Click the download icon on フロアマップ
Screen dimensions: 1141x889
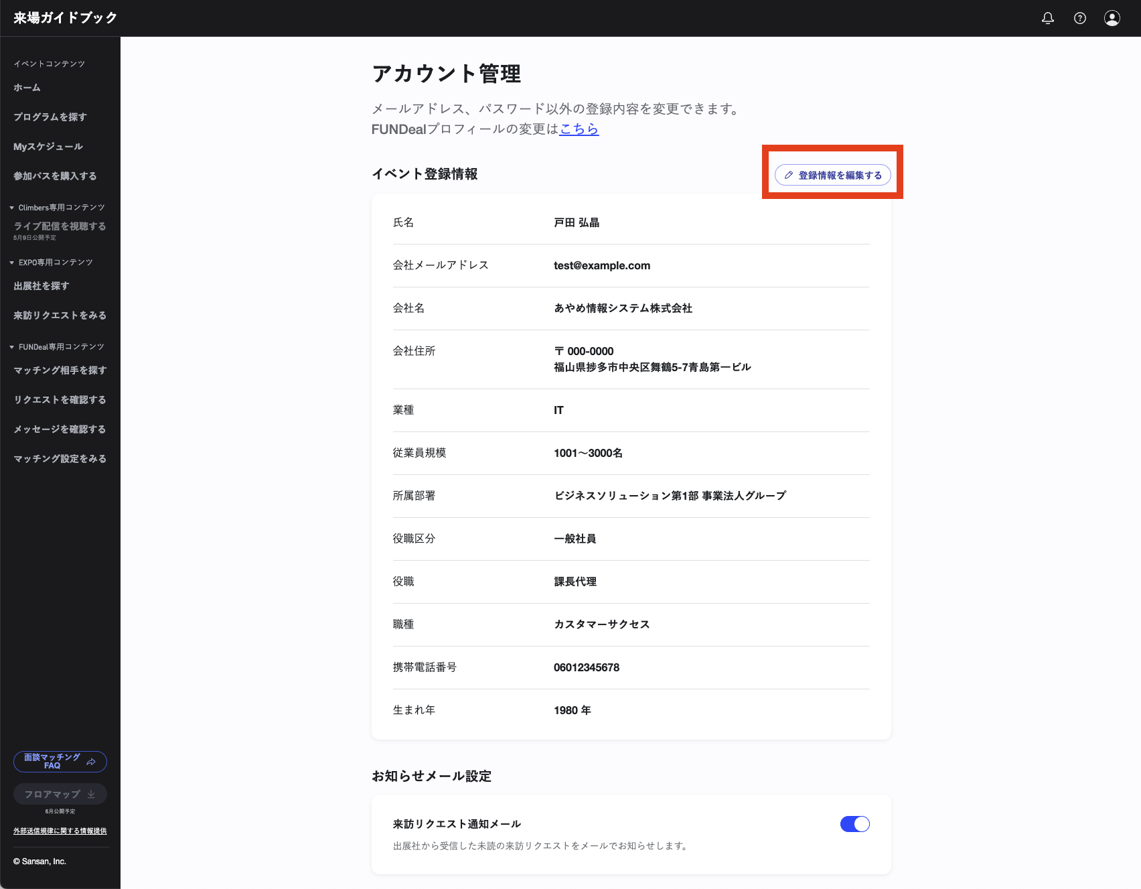click(91, 794)
